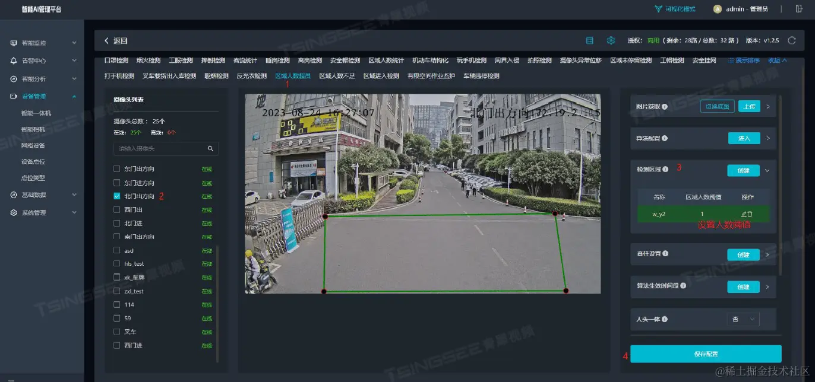This screenshot has width=815, height=382.
Task: Click the filter funnel icon beside 可视化模式
Action: coord(658,9)
